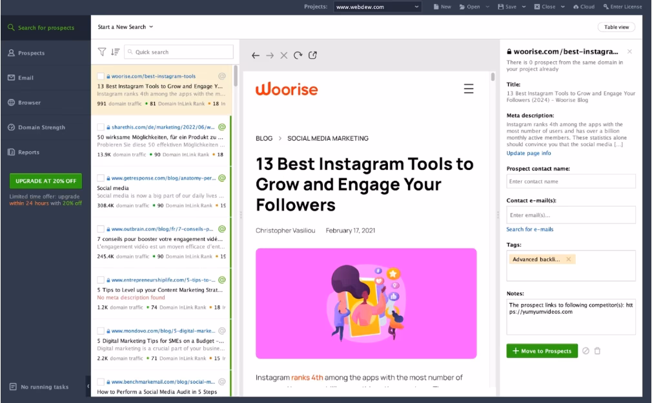Click the Move to Prospects button
Viewport: 652px width, 403px height.
tap(542, 351)
